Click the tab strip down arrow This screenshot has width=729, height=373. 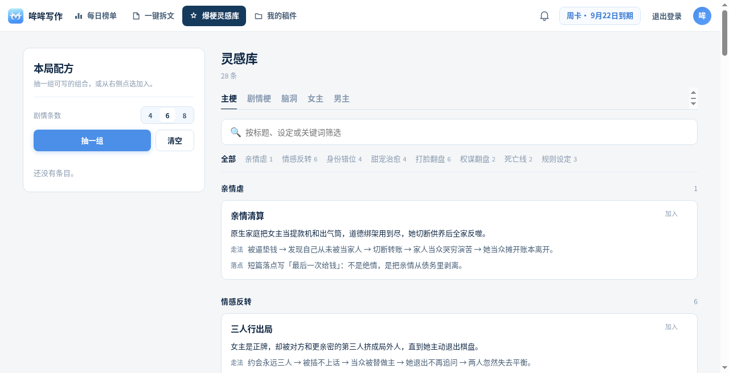coord(693,104)
